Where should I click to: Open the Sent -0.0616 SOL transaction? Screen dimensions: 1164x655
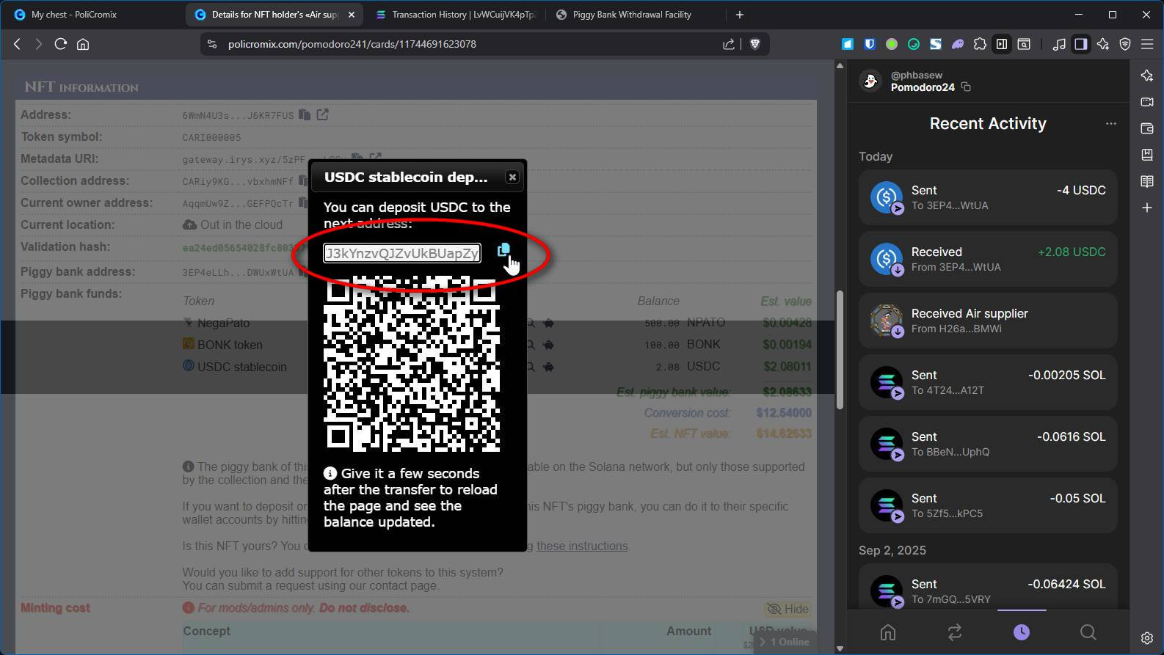click(x=988, y=444)
